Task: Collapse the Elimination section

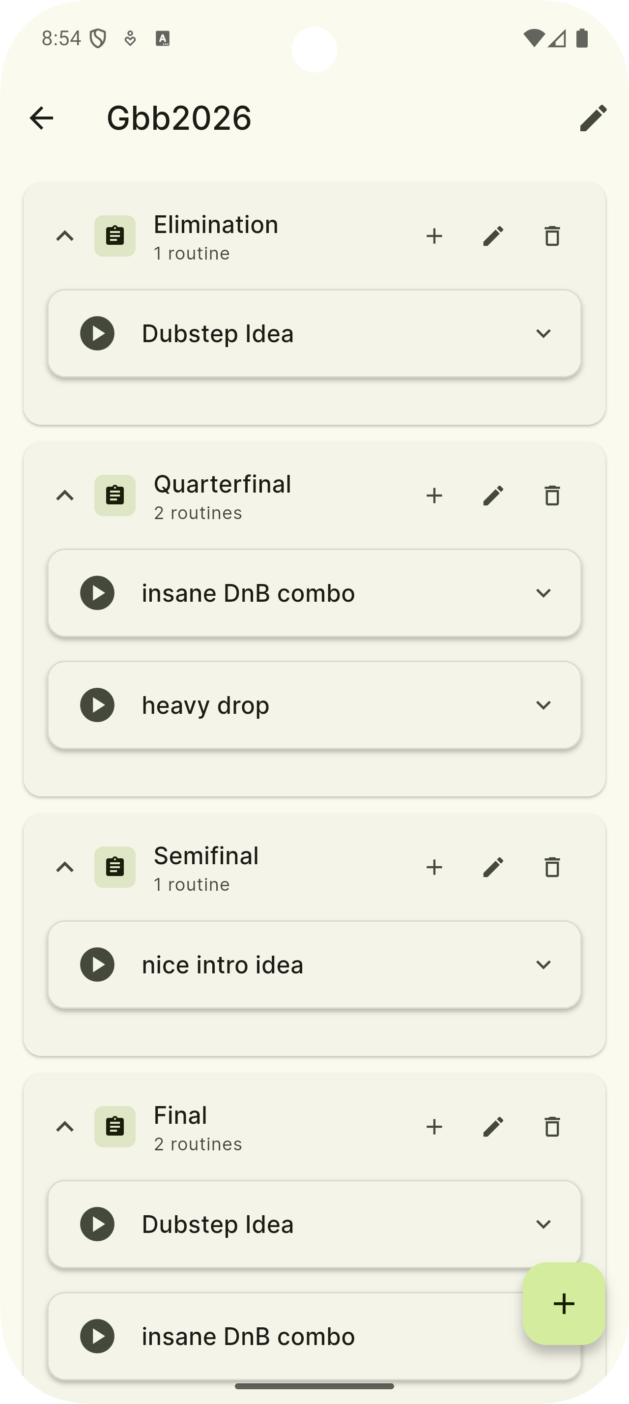Action: click(x=65, y=236)
